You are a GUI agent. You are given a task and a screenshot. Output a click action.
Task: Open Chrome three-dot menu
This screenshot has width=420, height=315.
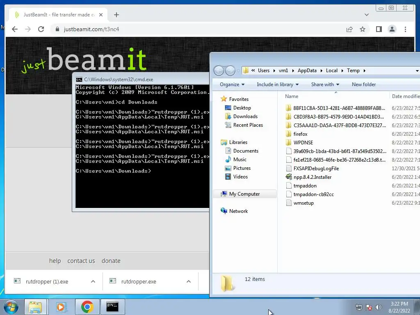(x=405, y=29)
